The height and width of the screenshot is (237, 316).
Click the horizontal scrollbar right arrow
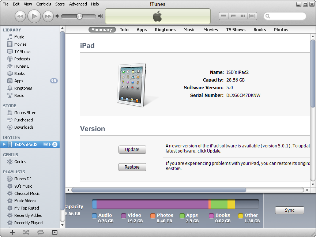click(307, 190)
